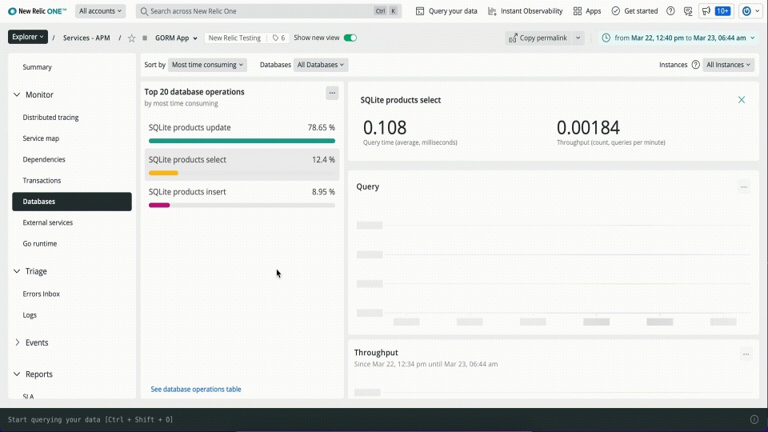Image resolution: width=768 pixels, height=432 pixels.
Task: Open External services
Action: click(47, 222)
